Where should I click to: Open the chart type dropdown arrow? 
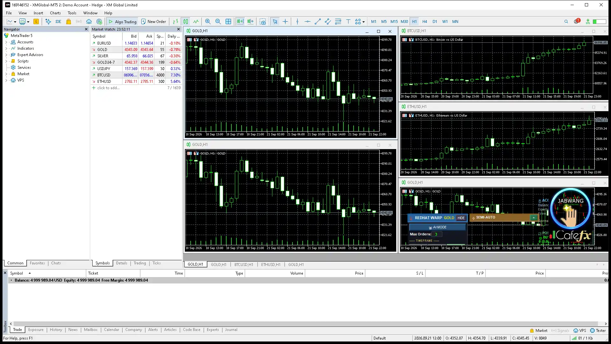pyautogui.click(x=15, y=22)
